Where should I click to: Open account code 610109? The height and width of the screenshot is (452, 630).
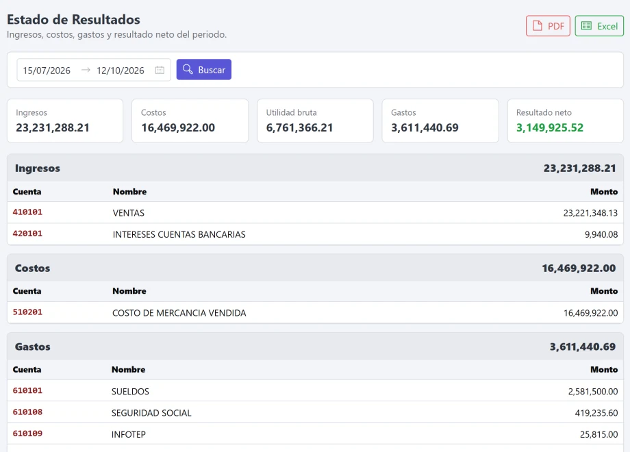pyautogui.click(x=27, y=434)
